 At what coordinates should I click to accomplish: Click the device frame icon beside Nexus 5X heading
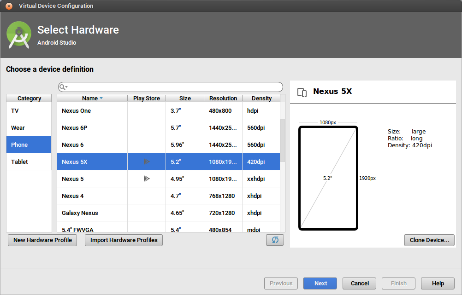click(302, 92)
